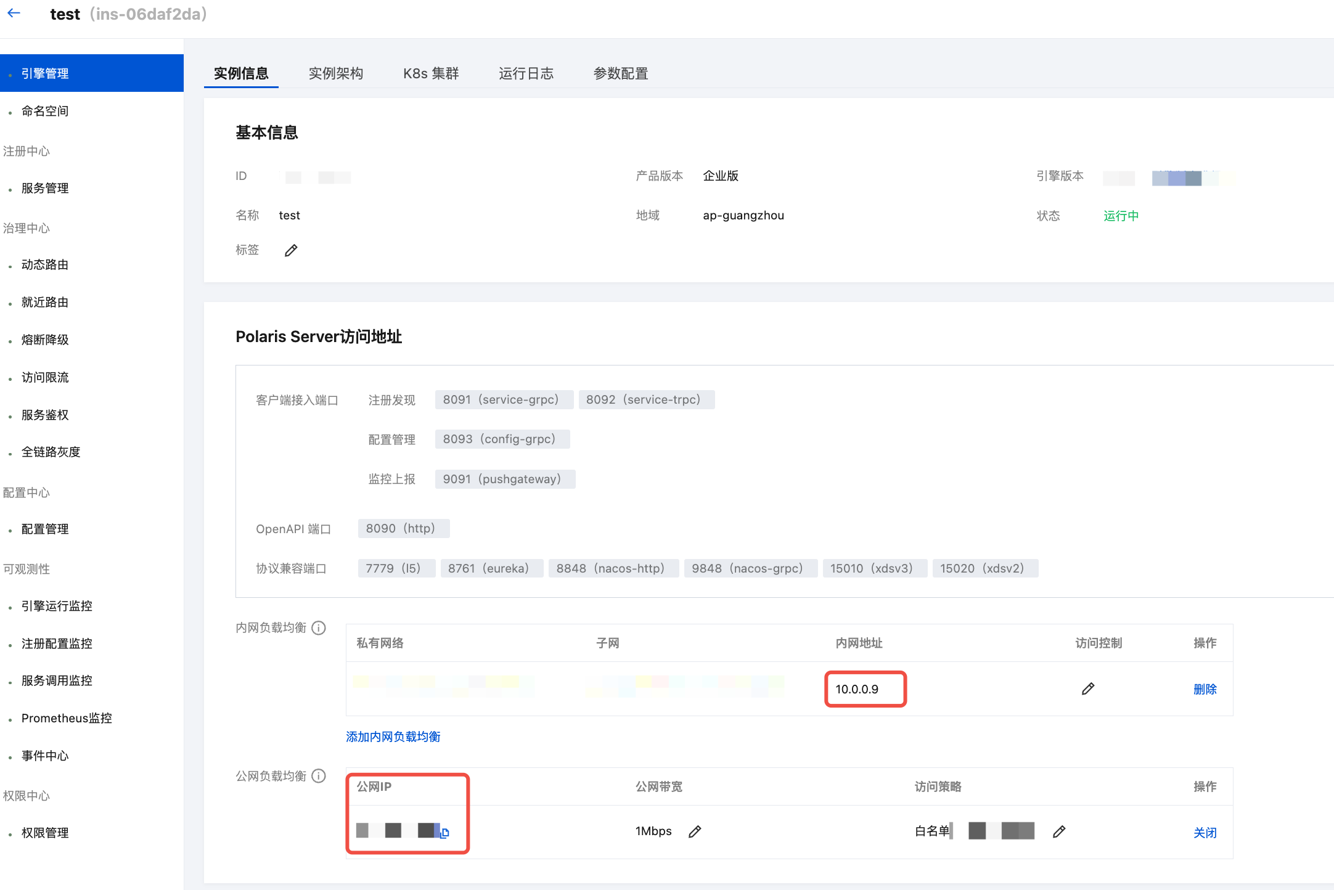Edit the 1Mbps bandwidth setting
1334x890 pixels.
[695, 831]
